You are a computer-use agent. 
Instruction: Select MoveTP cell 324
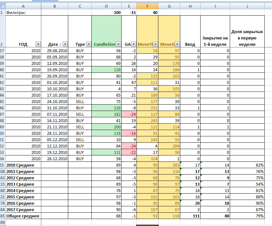[148, 159]
